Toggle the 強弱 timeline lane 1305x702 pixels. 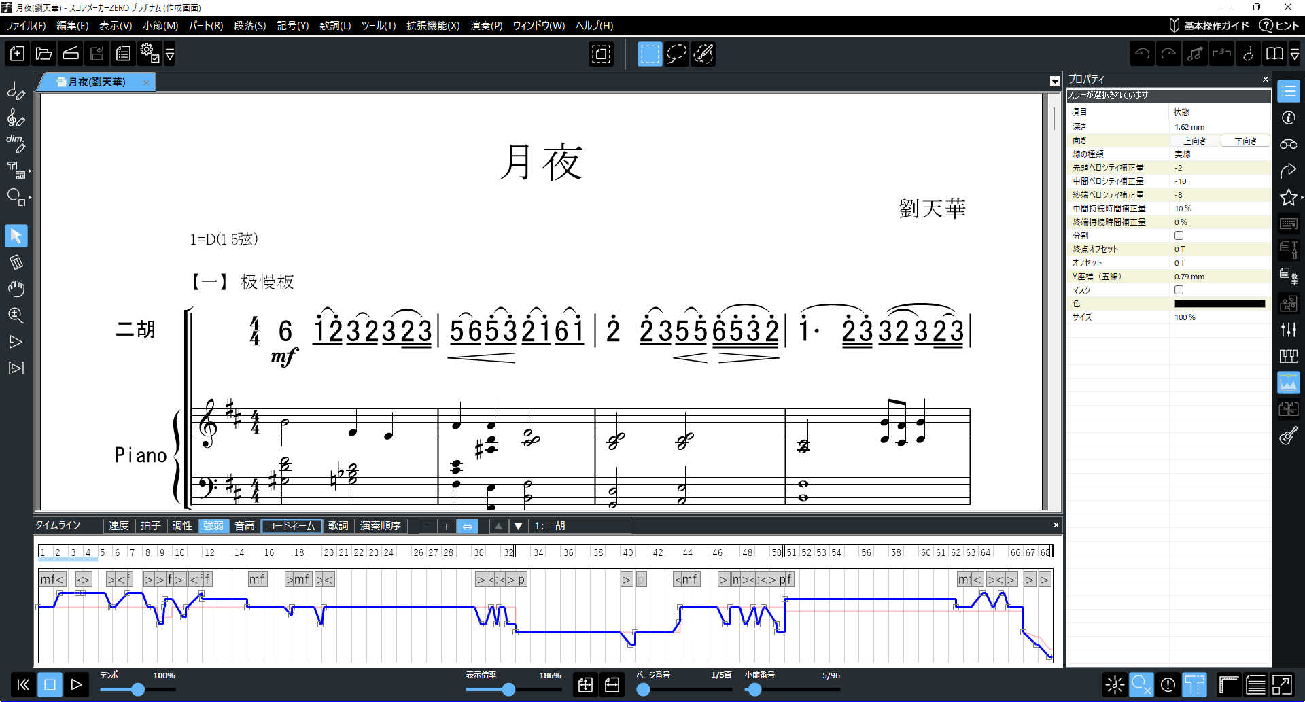pos(213,526)
